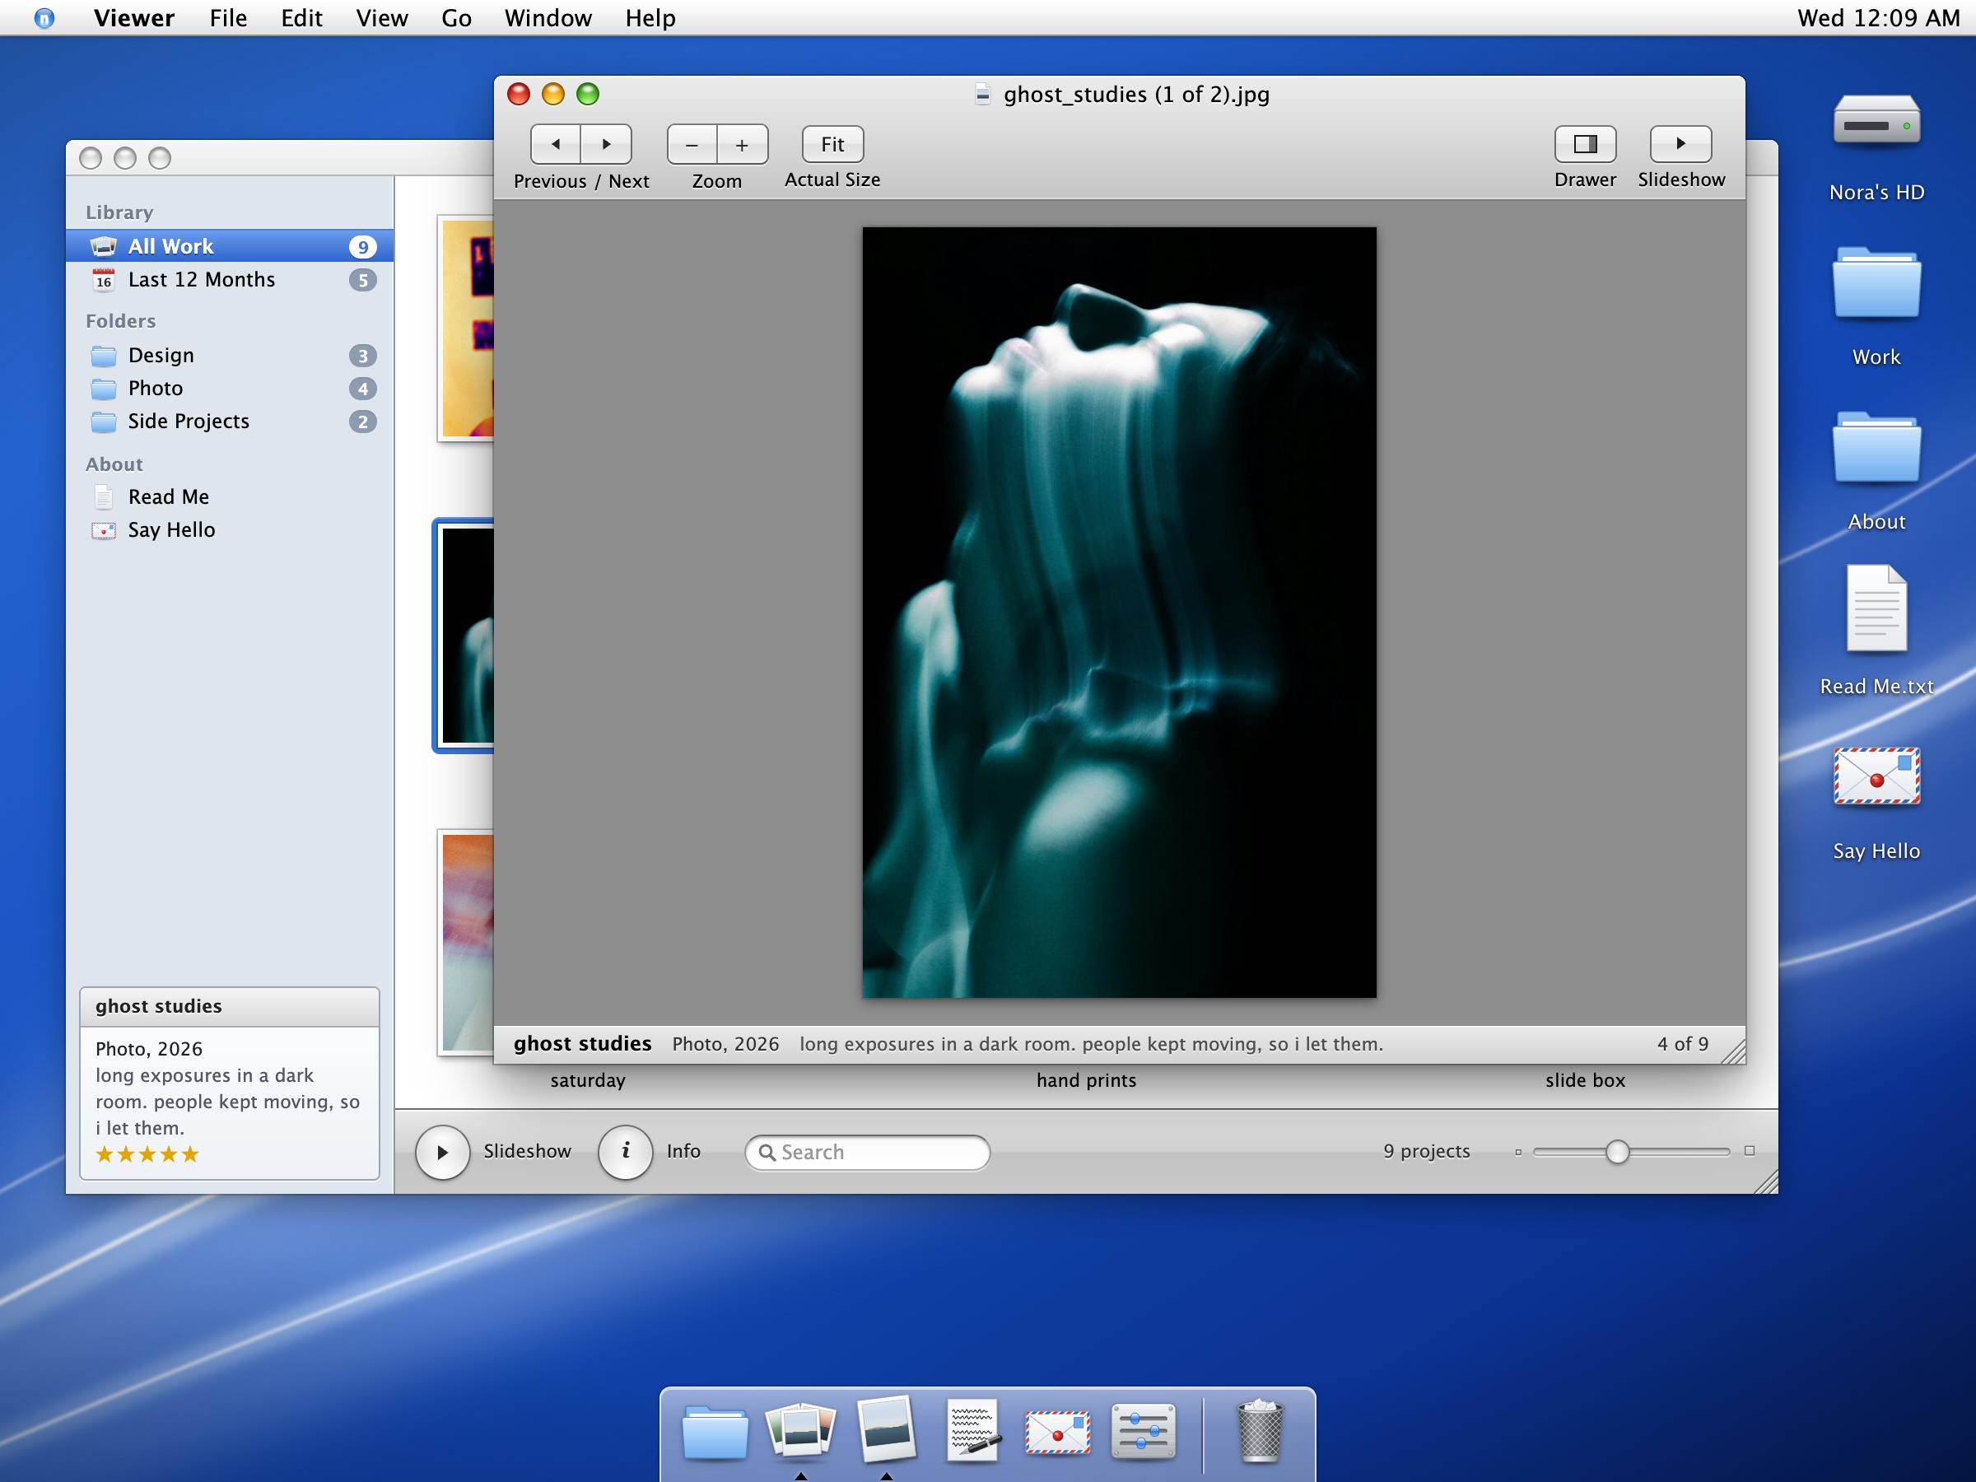Open the About folder on desktop
This screenshot has height=1482, width=1976.
coord(1876,449)
